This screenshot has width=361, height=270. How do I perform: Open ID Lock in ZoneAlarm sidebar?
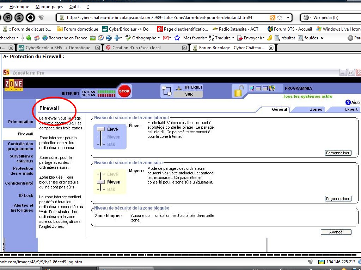tap(26, 195)
